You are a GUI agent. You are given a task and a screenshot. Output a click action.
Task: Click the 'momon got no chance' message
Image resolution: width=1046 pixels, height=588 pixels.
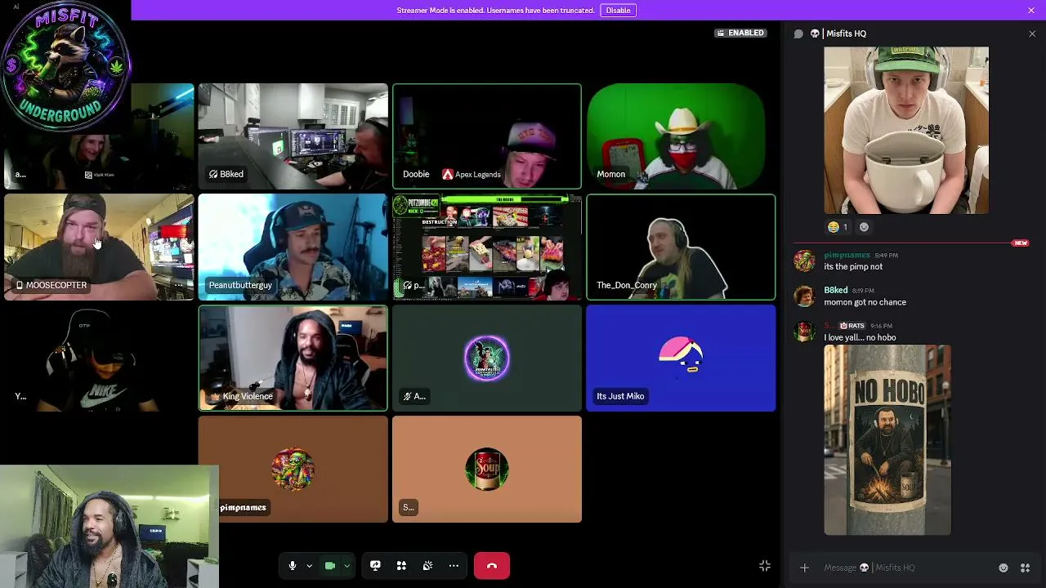pyautogui.click(x=865, y=302)
